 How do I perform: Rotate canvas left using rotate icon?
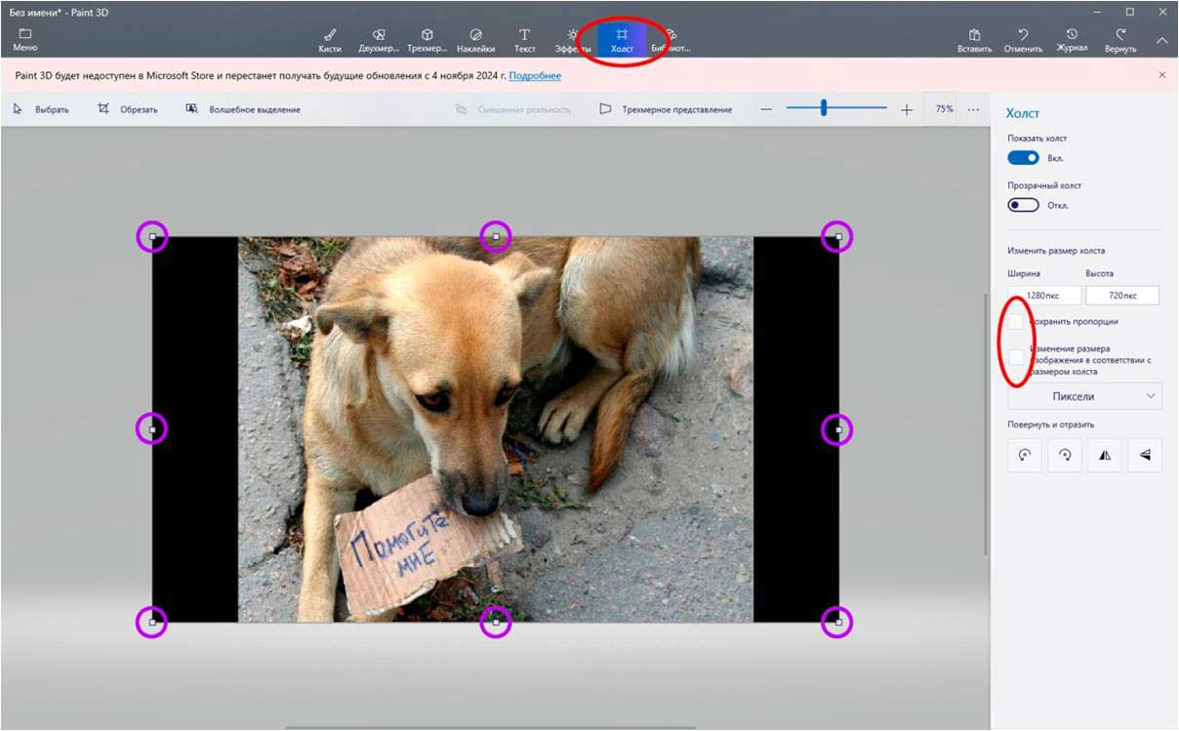pos(1025,455)
